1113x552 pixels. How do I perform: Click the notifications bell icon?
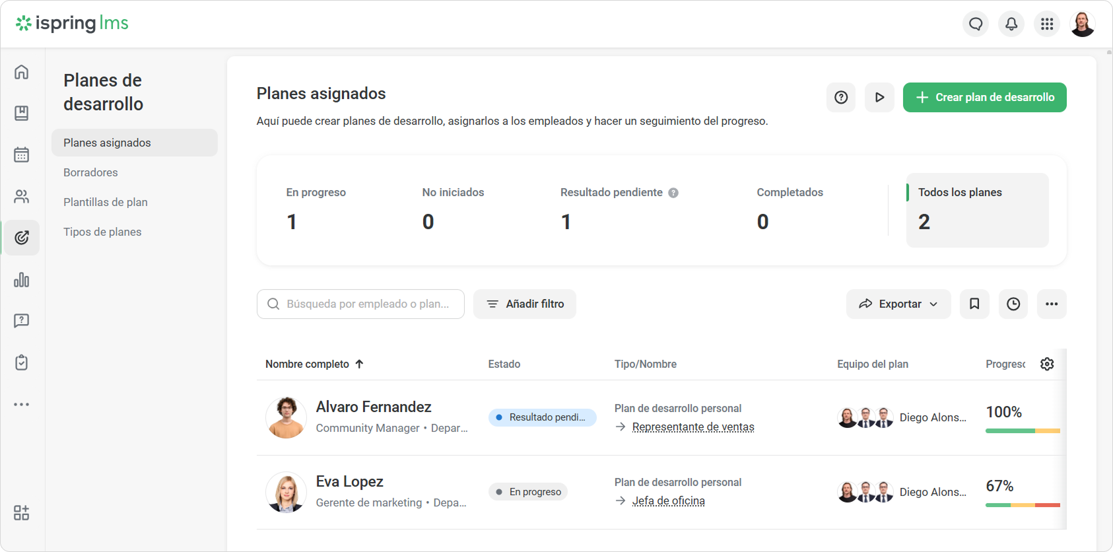point(1011,24)
